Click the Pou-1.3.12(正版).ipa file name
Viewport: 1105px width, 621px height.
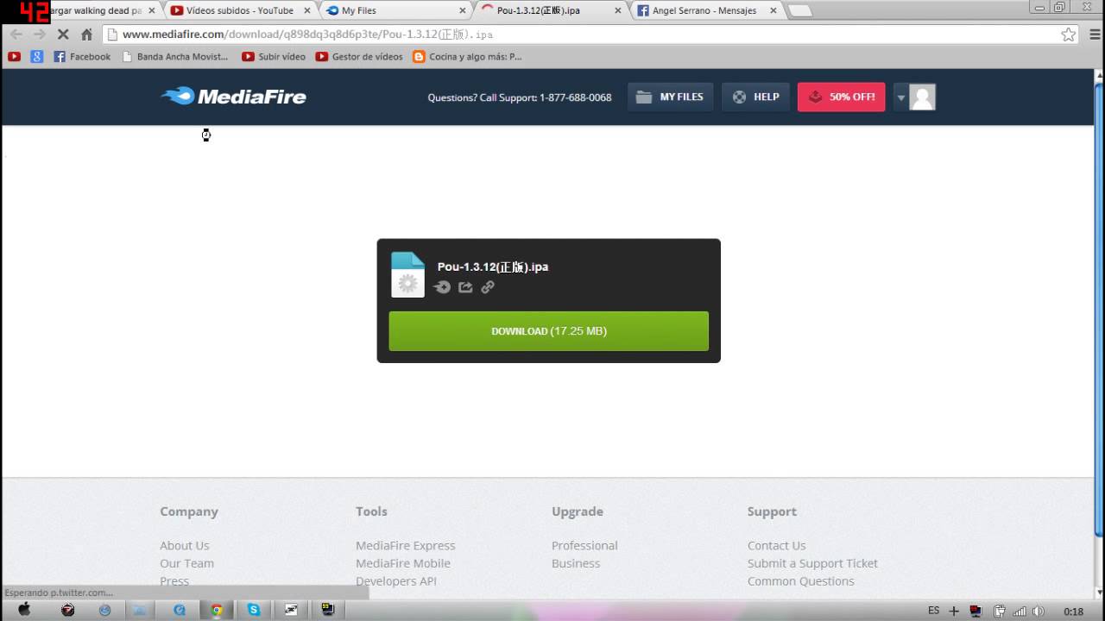tap(493, 267)
